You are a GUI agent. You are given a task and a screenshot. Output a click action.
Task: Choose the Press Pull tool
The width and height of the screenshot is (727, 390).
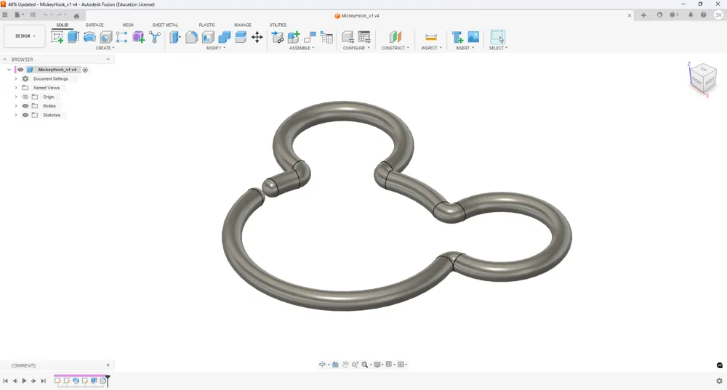click(x=174, y=37)
